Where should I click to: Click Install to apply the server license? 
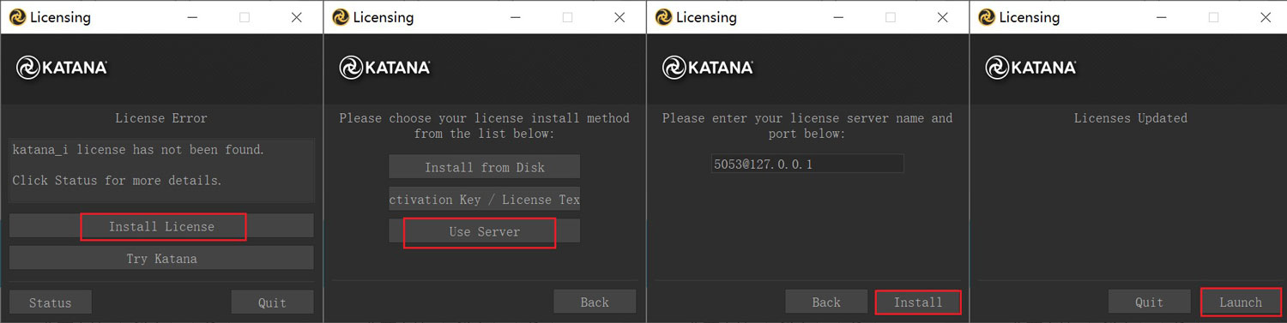pyautogui.click(x=918, y=302)
